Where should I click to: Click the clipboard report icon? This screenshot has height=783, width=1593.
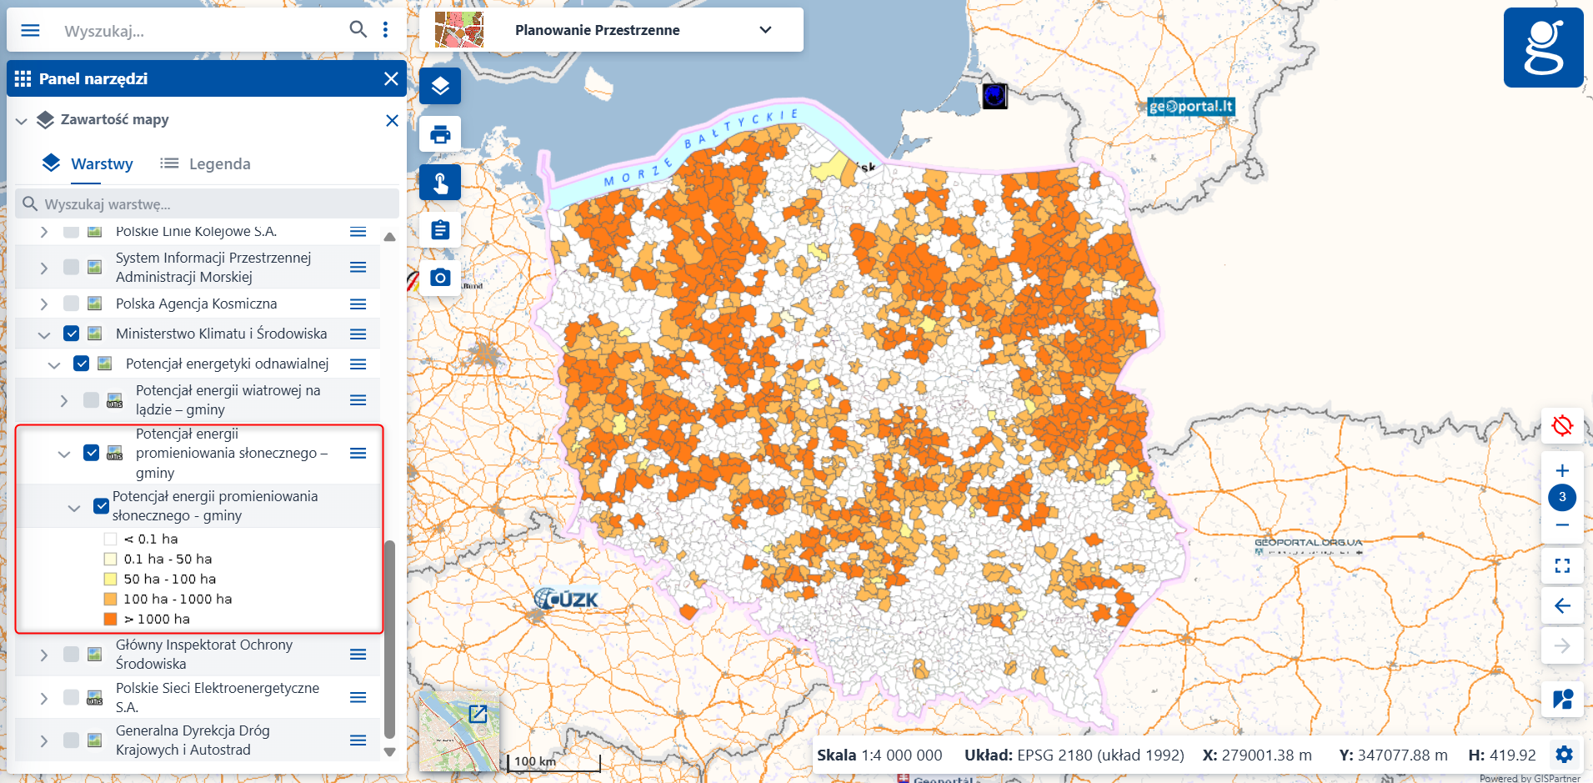point(440,230)
